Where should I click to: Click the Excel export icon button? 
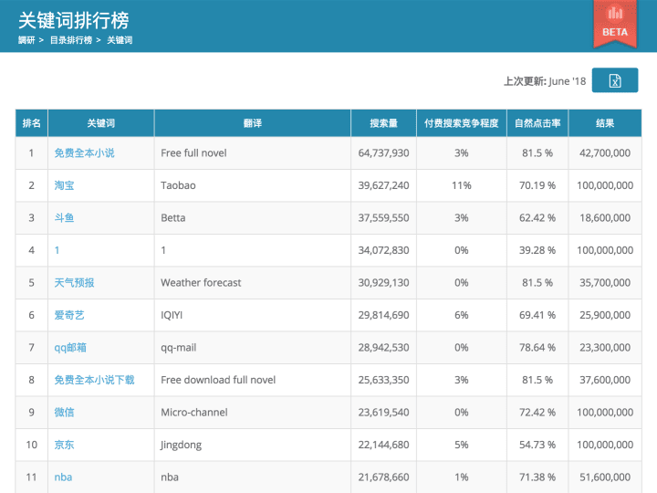point(615,80)
